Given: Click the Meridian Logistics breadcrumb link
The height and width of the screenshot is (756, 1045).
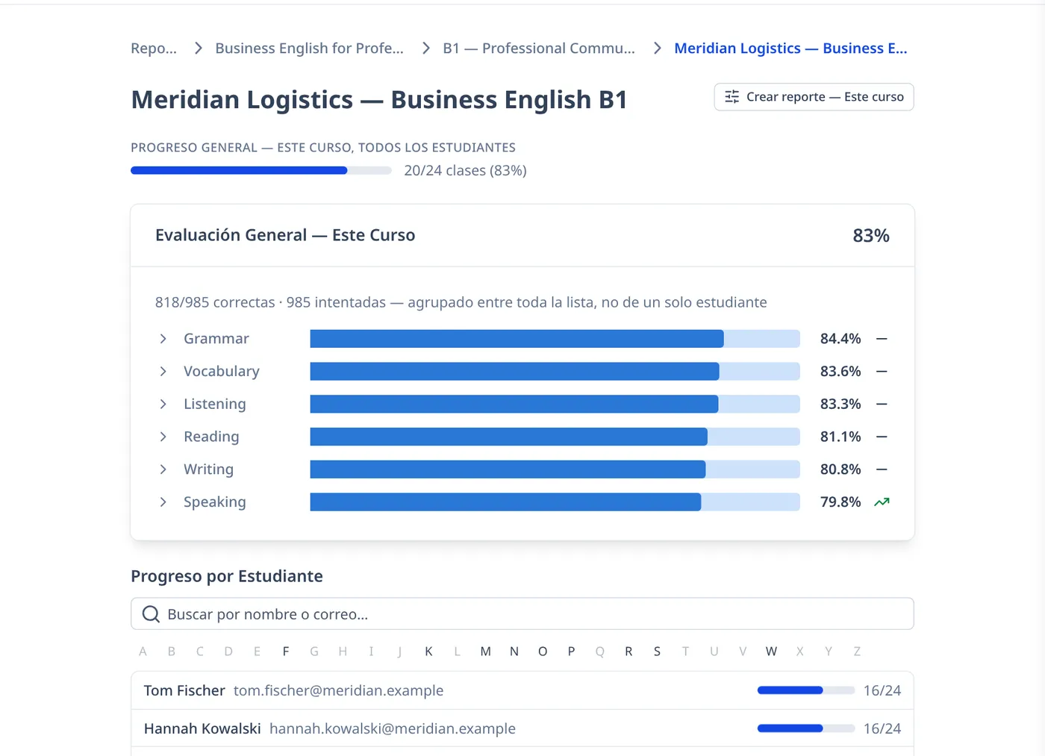Looking at the screenshot, I should pyautogui.click(x=790, y=49).
